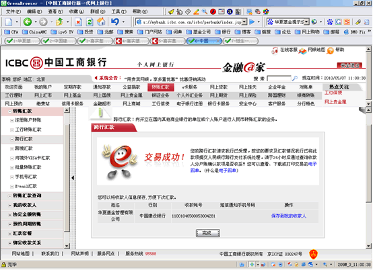Viewport: 373px width, 270px height.
Task: Click the Google G search icon
Action: [x=338, y=22]
